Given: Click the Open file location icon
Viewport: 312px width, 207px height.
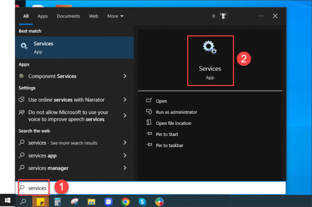Looking at the screenshot, I should click(149, 123).
